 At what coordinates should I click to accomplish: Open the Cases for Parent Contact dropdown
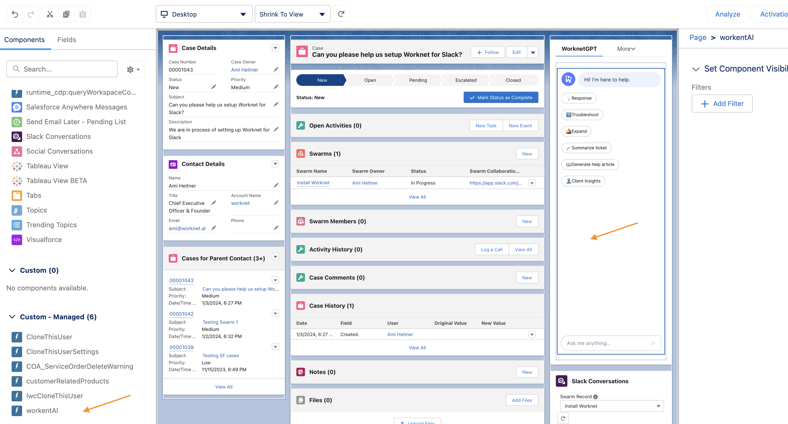tap(275, 257)
